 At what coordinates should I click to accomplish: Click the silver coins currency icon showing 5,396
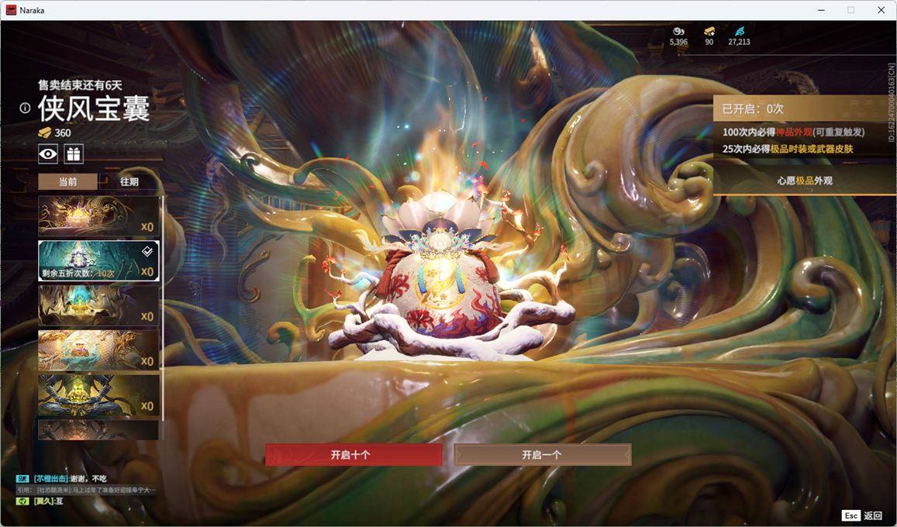tap(678, 31)
